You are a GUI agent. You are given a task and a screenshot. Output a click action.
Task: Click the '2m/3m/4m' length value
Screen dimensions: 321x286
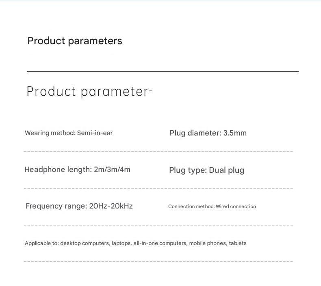point(112,170)
